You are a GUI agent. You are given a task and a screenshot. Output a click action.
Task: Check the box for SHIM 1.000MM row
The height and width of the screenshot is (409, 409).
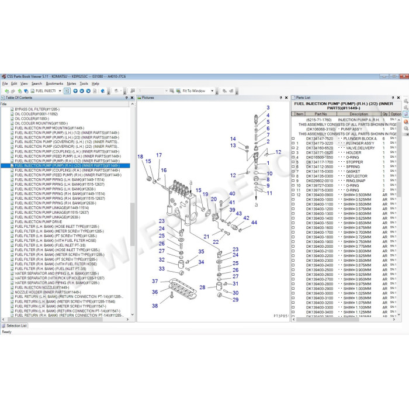[293, 289]
